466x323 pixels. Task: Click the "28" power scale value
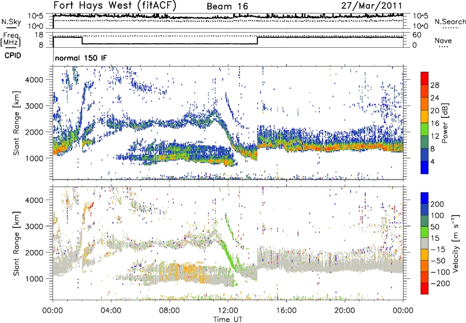click(435, 85)
